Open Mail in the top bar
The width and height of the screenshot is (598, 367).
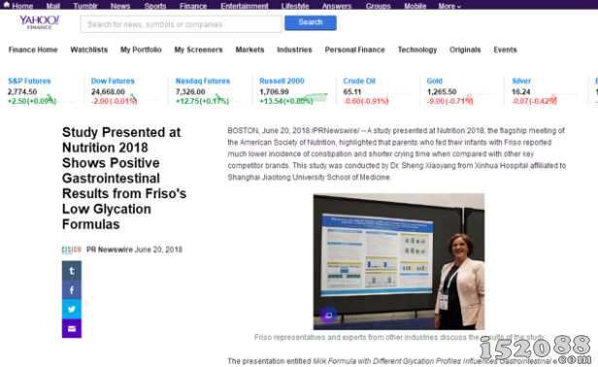[53, 6]
